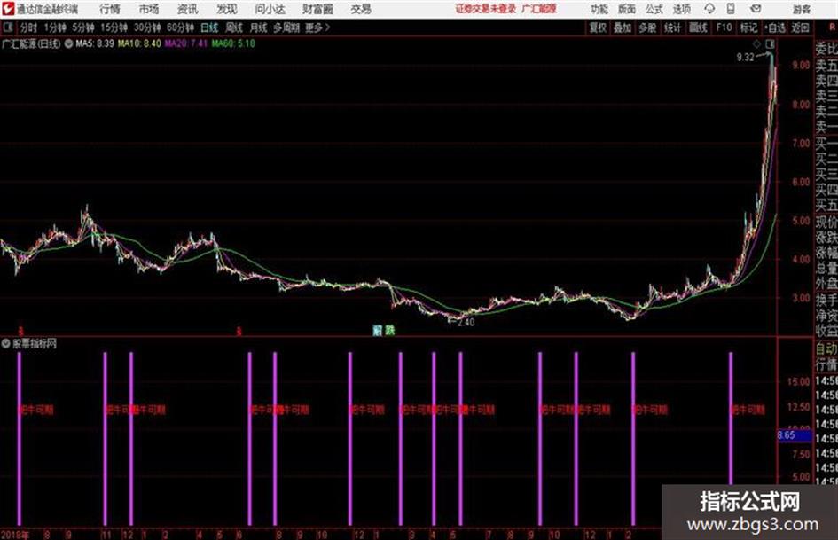Image resolution: width=838 pixels, height=540 pixels.
Task: Open the 市场 menu
Action: pyautogui.click(x=149, y=9)
